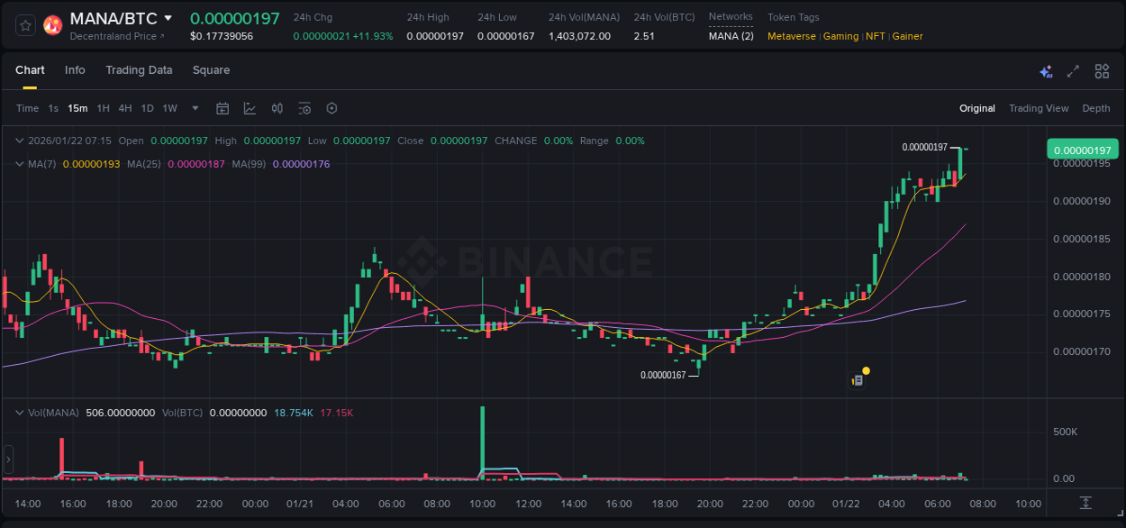This screenshot has width=1126, height=528.
Task: Collapse the moving averages row chevron
Action: (x=20, y=164)
